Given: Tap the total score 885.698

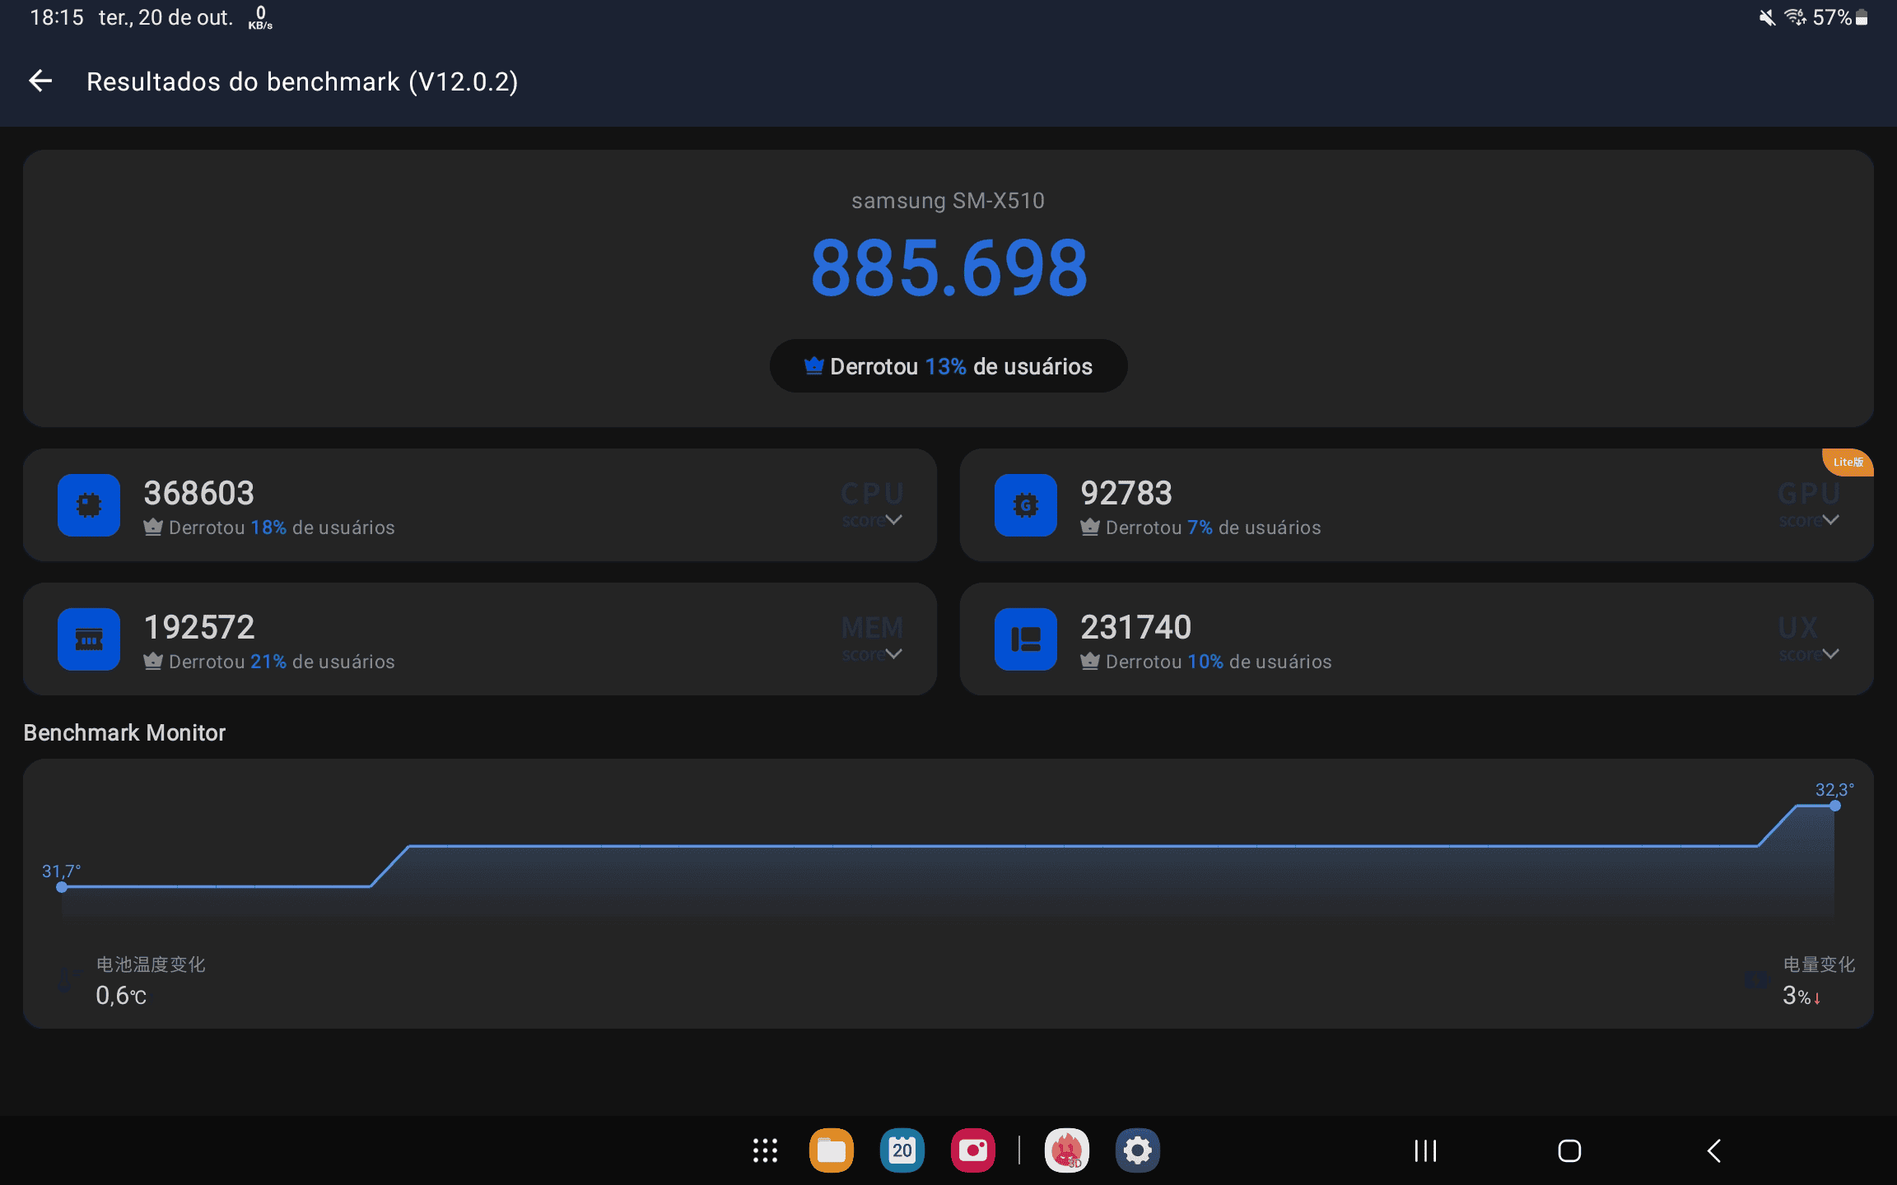Looking at the screenshot, I should [948, 268].
